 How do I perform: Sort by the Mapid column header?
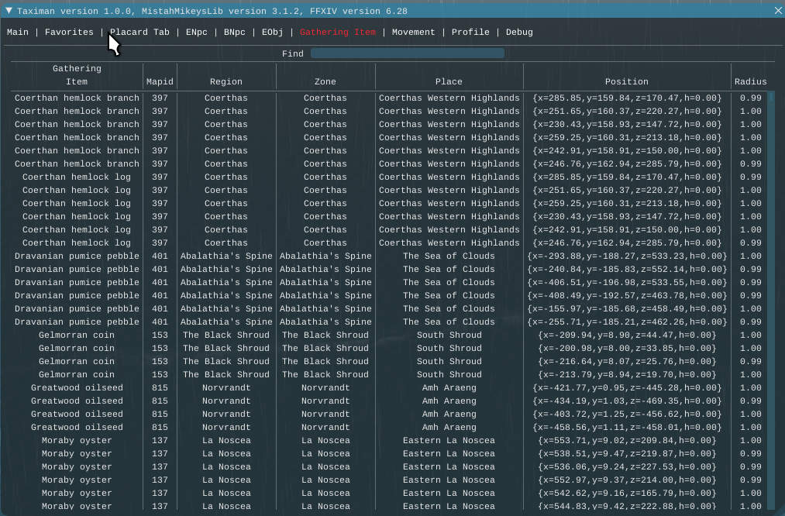[160, 81]
